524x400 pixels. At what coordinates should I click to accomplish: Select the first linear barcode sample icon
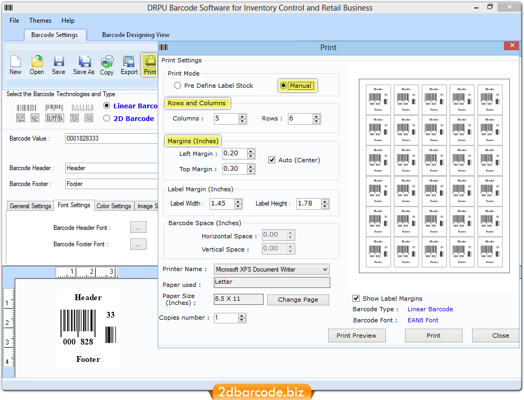click(x=26, y=108)
